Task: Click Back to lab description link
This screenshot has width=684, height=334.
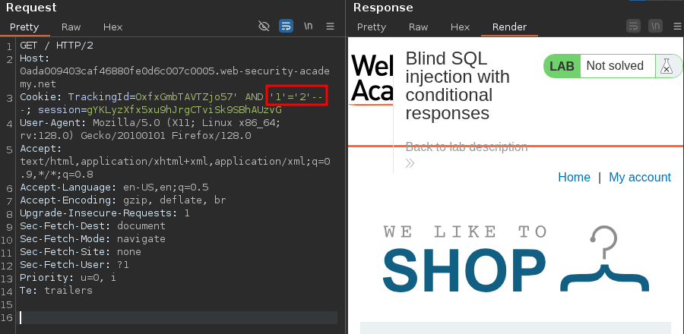Action: [x=466, y=147]
